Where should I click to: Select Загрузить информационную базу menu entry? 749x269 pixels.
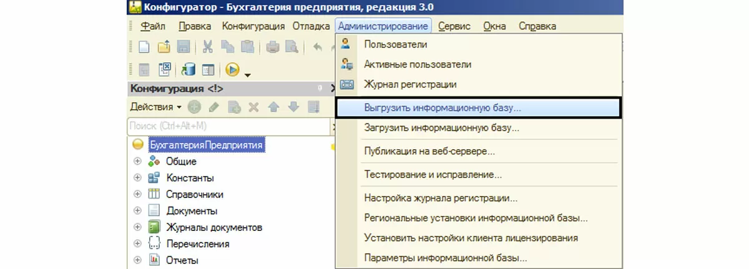[441, 128]
